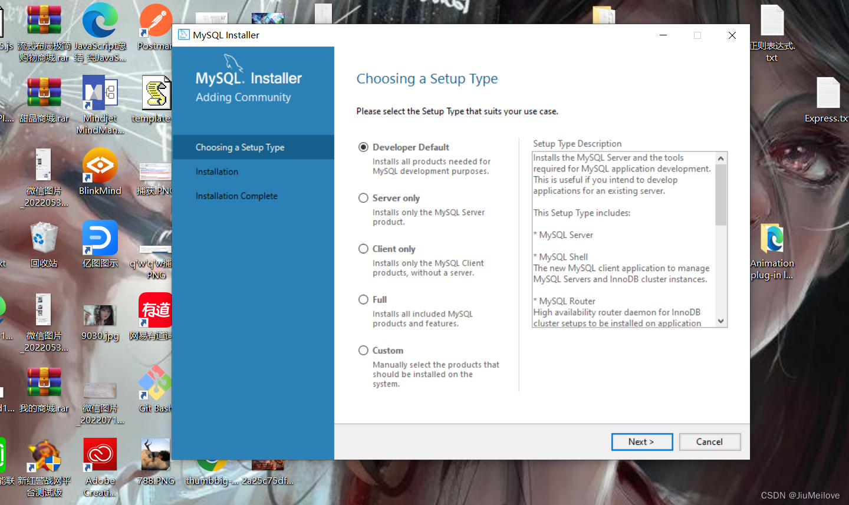Open the template script file icon

[x=156, y=99]
